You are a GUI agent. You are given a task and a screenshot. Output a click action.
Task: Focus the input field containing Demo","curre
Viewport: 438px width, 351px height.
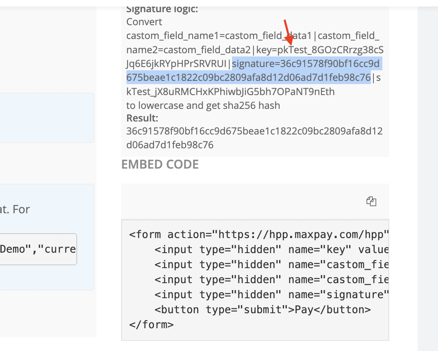pos(38,249)
